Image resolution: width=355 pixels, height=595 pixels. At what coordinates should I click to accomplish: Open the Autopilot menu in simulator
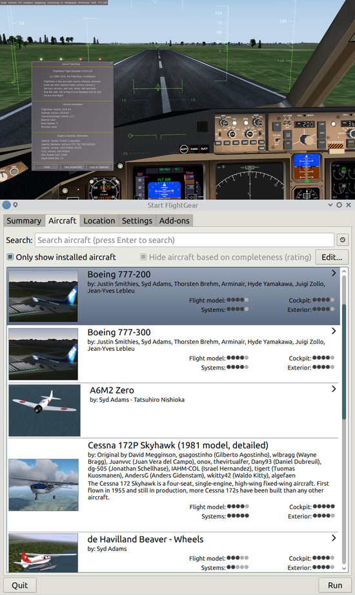tap(28, 3)
